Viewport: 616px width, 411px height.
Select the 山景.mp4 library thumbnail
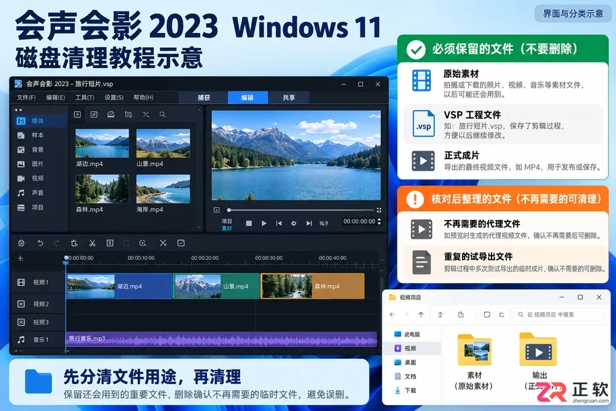click(x=163, y=143)
